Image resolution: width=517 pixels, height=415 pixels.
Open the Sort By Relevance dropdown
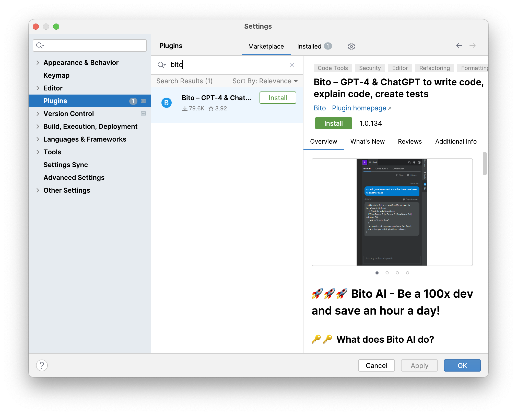265,81
